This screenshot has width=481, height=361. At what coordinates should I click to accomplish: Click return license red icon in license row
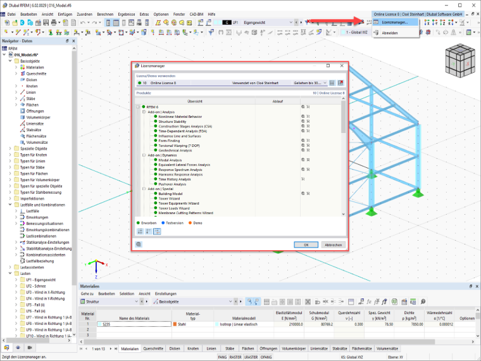(340, 83)
